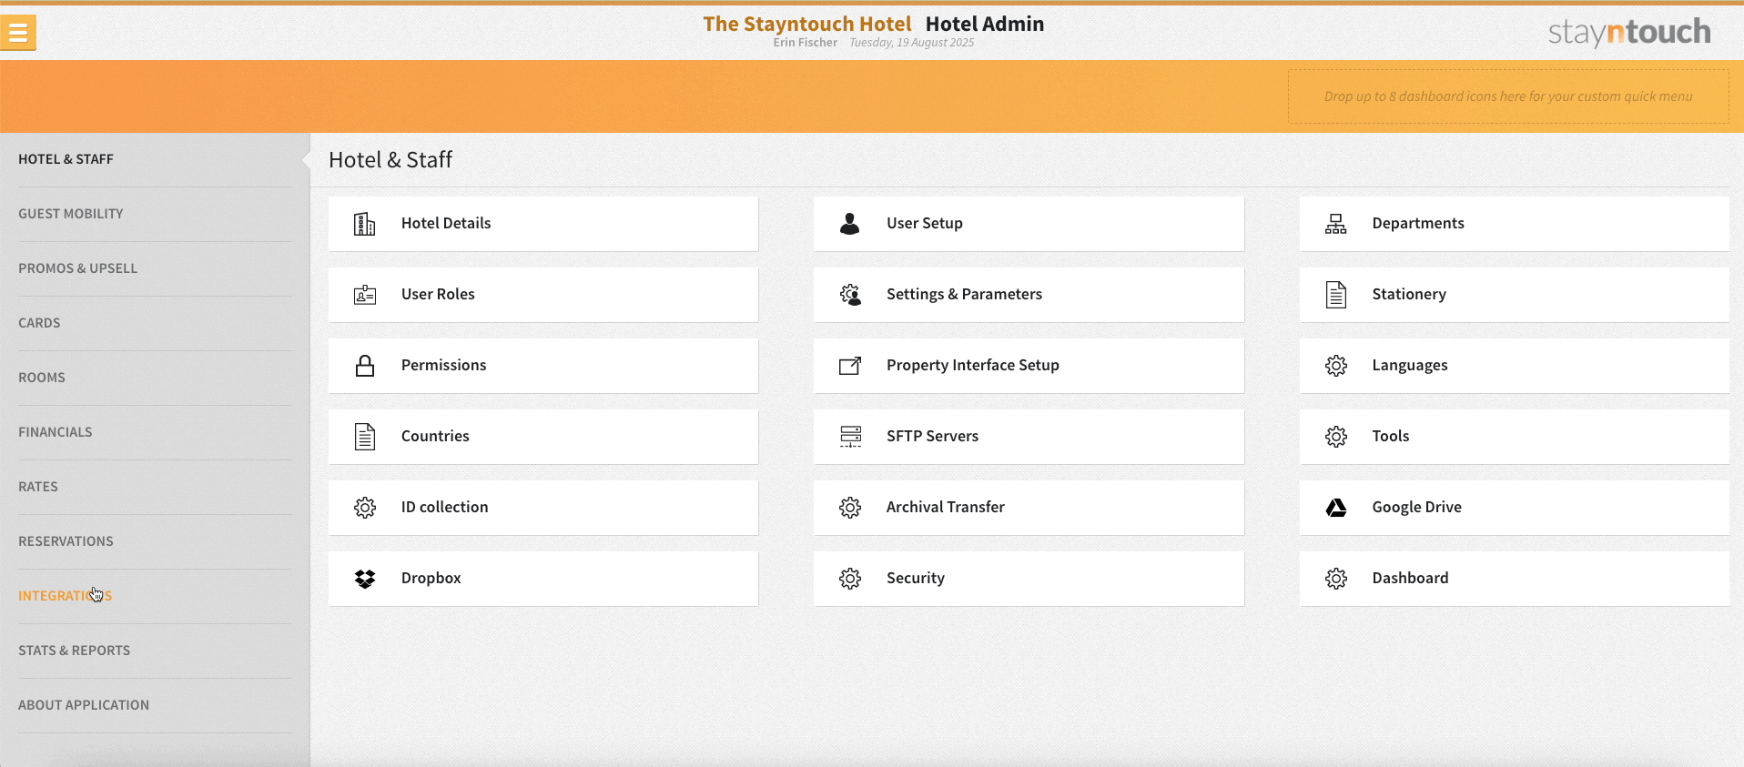Viewport: 1744px width, 767px height.
Task: Open Stats & Reports section
Action: [x=74, y=651]
